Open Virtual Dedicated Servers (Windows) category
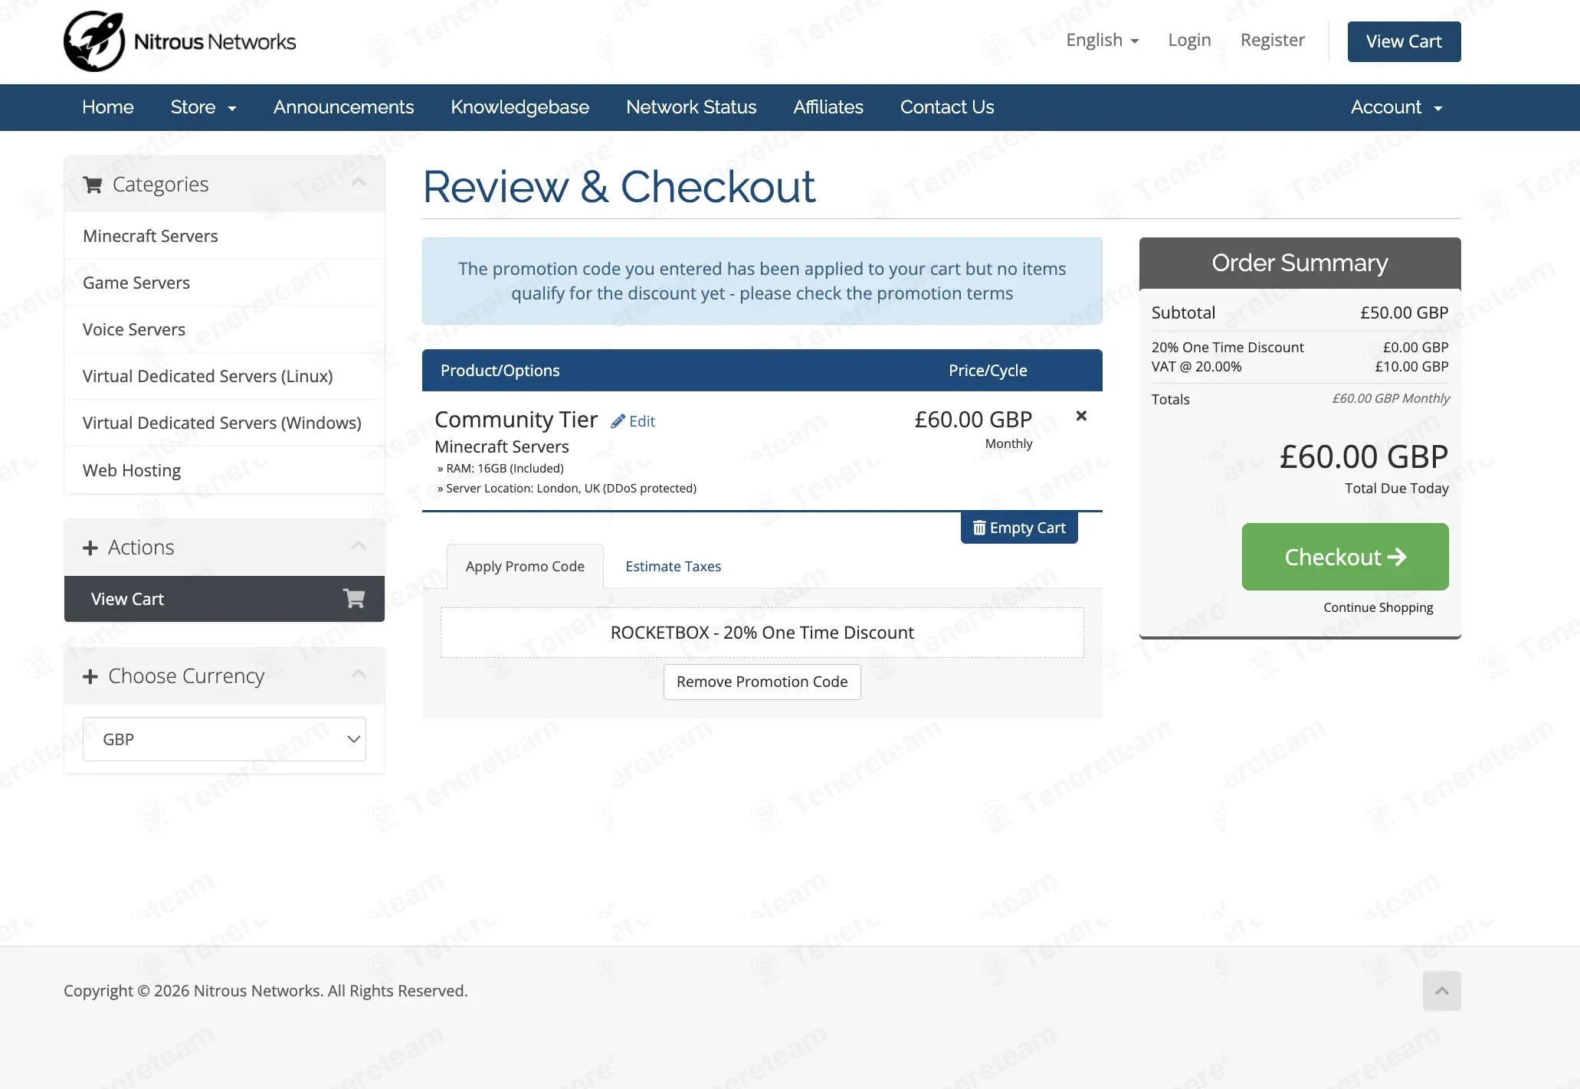The image size is (1580, 1089). 225,423
